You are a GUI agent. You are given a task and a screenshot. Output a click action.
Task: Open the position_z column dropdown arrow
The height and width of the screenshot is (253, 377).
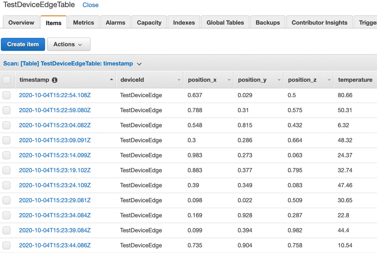click(x=329, y=80)
